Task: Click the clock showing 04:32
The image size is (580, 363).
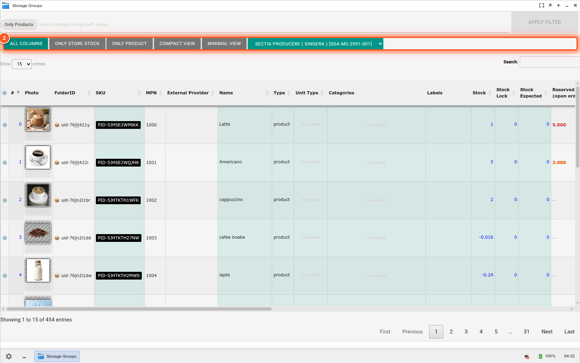Action: tap(569, 356)
